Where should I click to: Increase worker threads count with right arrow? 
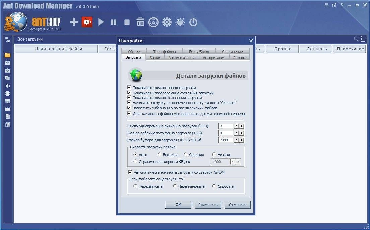[241, 133]
